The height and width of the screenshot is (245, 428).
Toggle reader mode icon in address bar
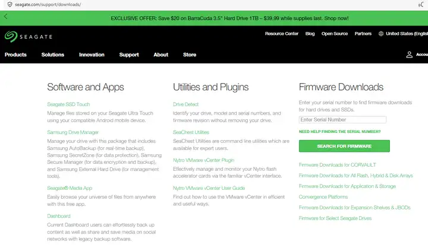(421, 4)
